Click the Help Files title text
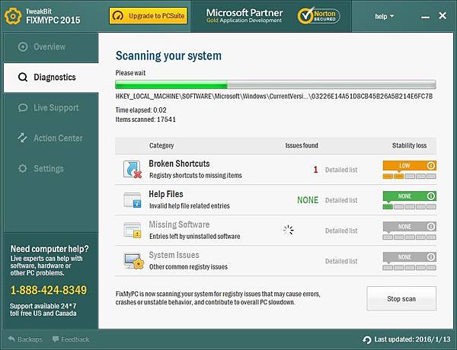This screenshot has width=457, height=350. [166, 194]
